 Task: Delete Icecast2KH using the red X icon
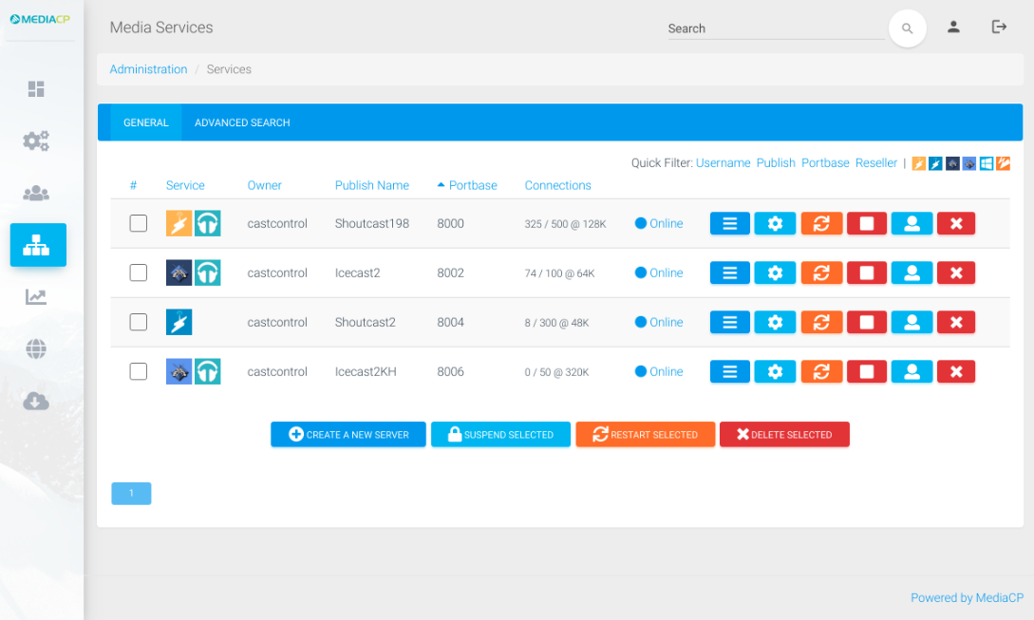click(956, 371)
